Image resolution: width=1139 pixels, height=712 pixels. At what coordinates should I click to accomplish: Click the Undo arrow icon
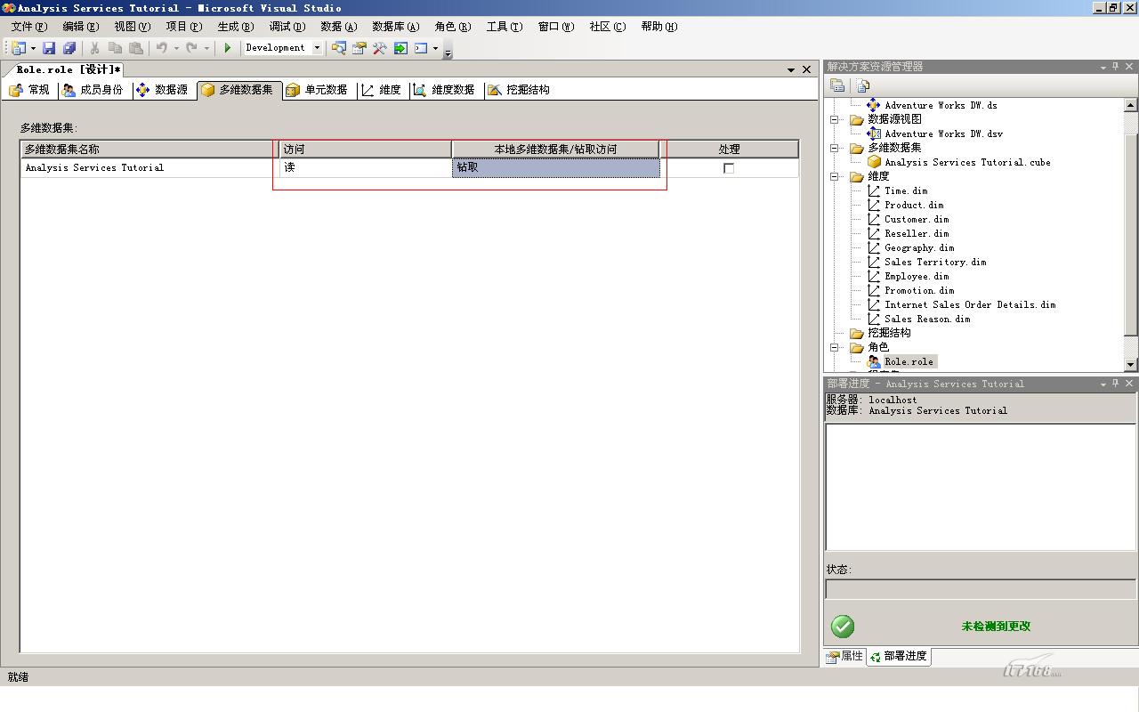[162, 48]
